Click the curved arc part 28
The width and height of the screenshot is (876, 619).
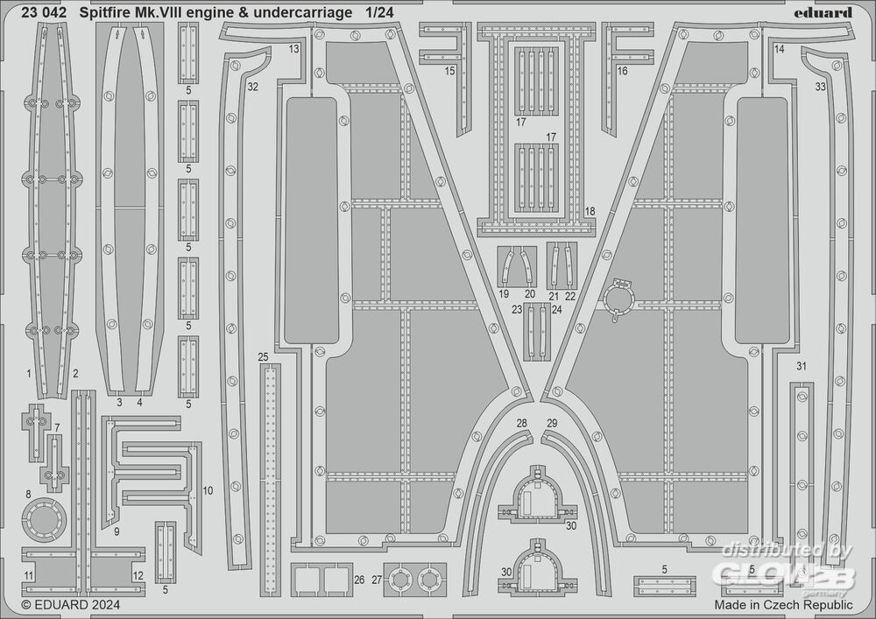(491, 490)
